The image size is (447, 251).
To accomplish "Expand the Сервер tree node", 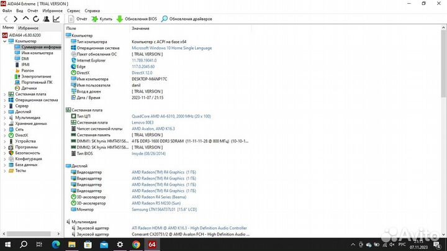I will (x=4, y=106).
